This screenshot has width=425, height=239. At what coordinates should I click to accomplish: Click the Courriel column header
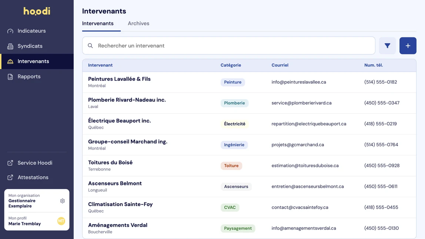(x=280, y=65)
